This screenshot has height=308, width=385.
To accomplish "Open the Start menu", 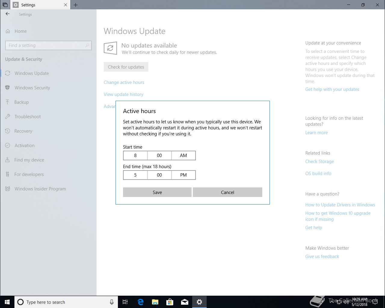I will pos(7,302).
